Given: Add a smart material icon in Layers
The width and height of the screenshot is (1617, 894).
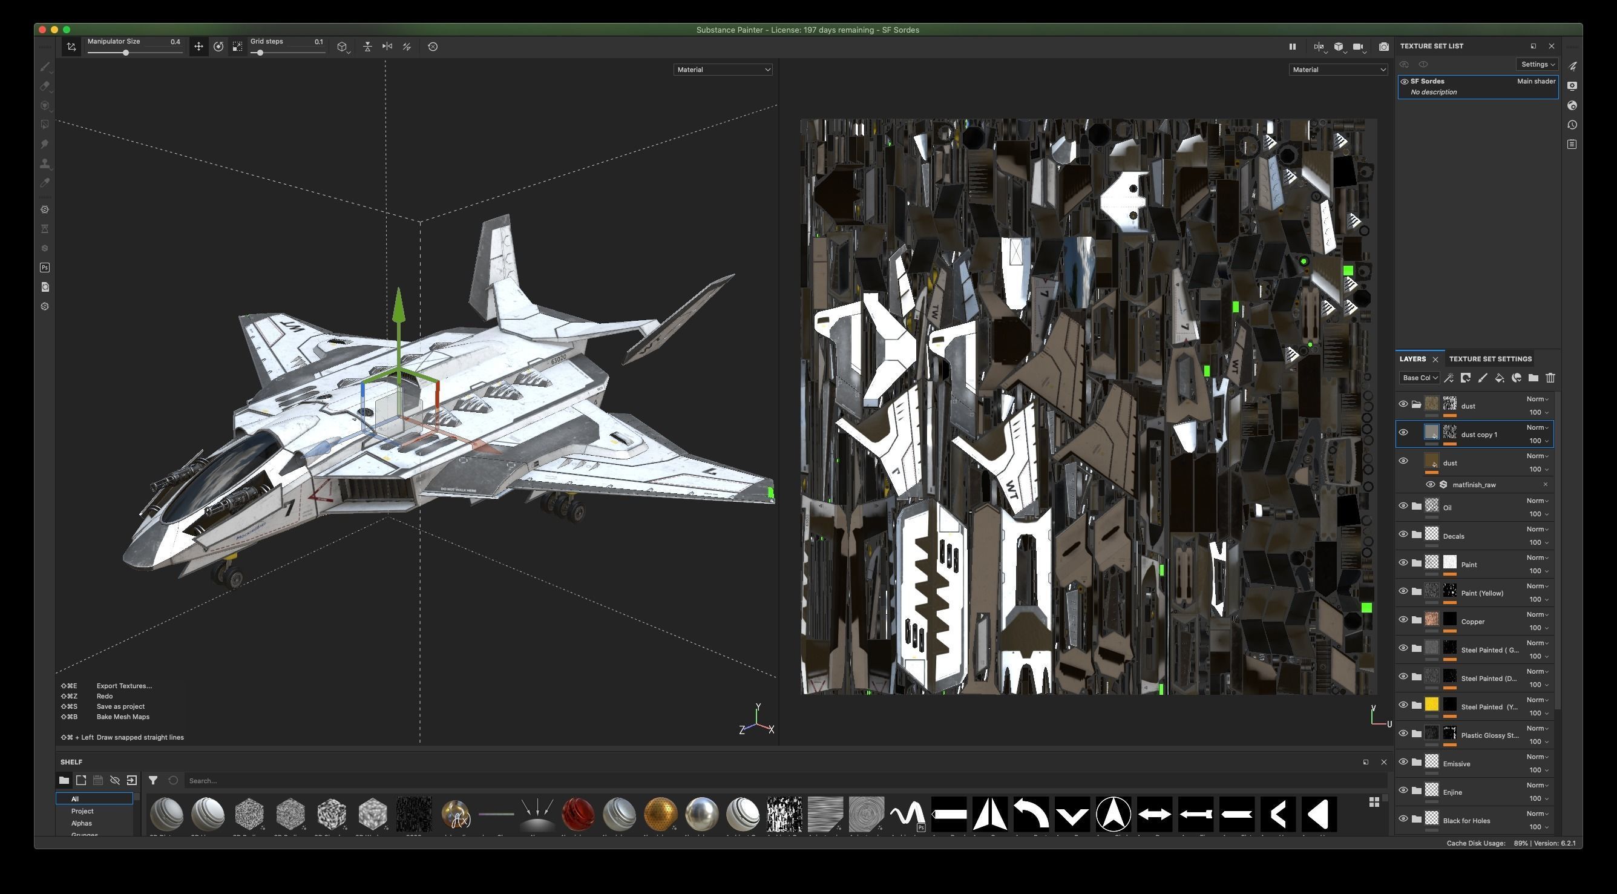Looking at the screenshot, I should click(x=1517, y=378).
